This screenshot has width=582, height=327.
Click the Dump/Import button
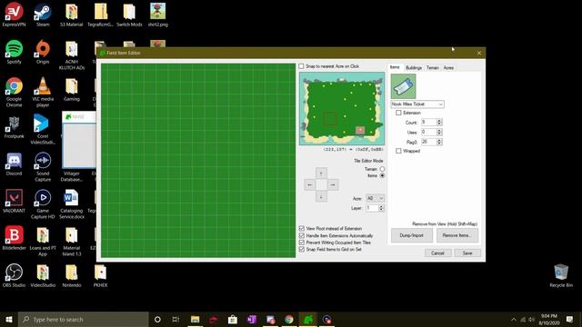click(412, 235)
